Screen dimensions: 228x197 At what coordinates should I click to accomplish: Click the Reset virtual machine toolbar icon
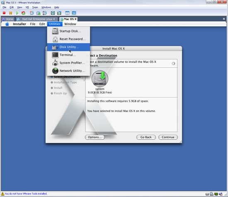[x=23, y=13]
